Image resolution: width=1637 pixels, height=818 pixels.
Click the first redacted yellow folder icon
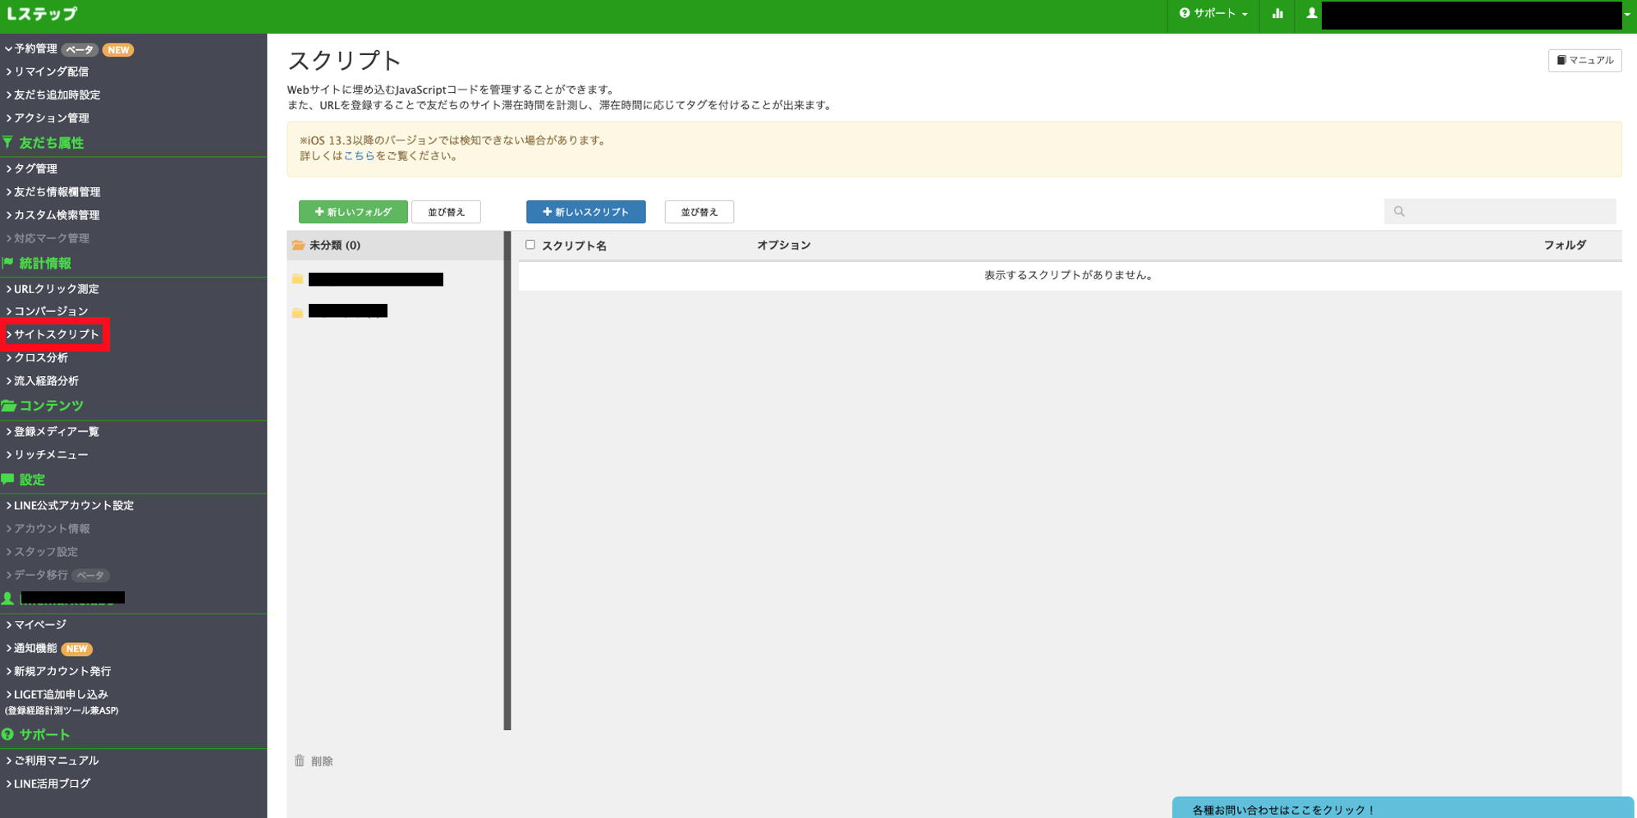click(297, 279)
